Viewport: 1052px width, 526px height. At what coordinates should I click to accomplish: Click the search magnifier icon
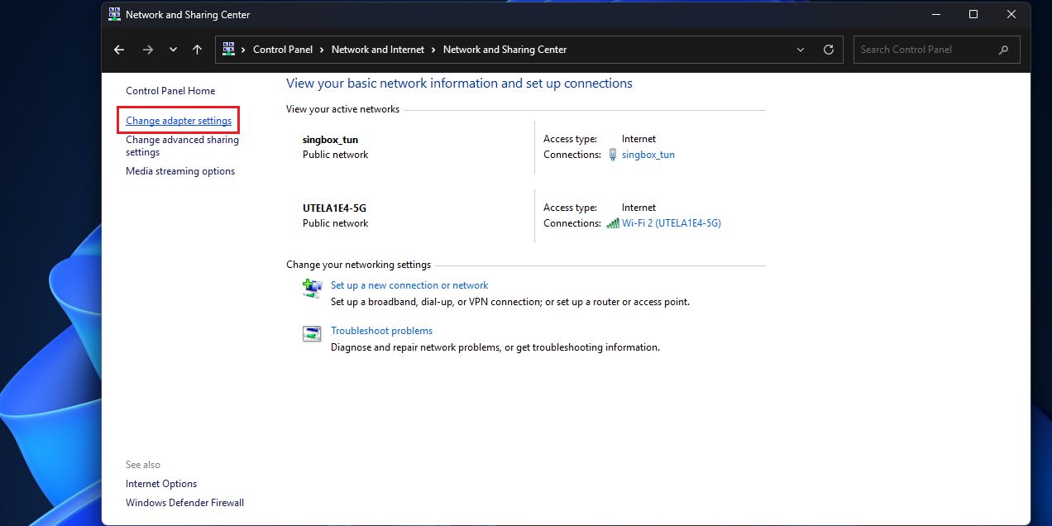tap(1003, 50)
